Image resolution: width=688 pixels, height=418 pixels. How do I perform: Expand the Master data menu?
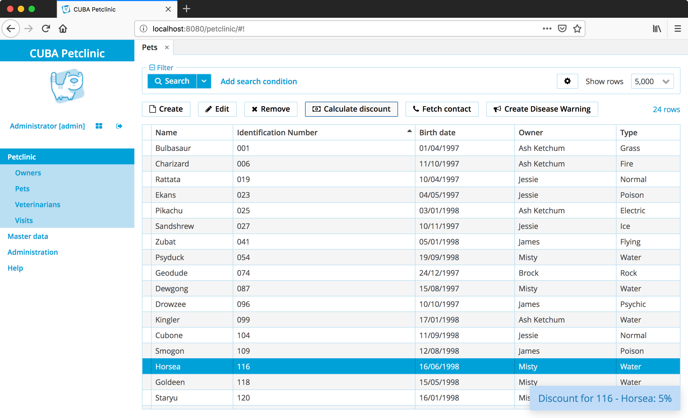pos(28,236)
